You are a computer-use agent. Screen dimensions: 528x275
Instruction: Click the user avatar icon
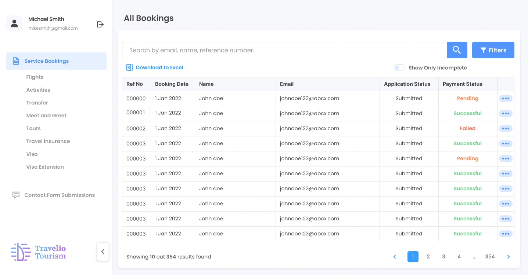(14, 24)
